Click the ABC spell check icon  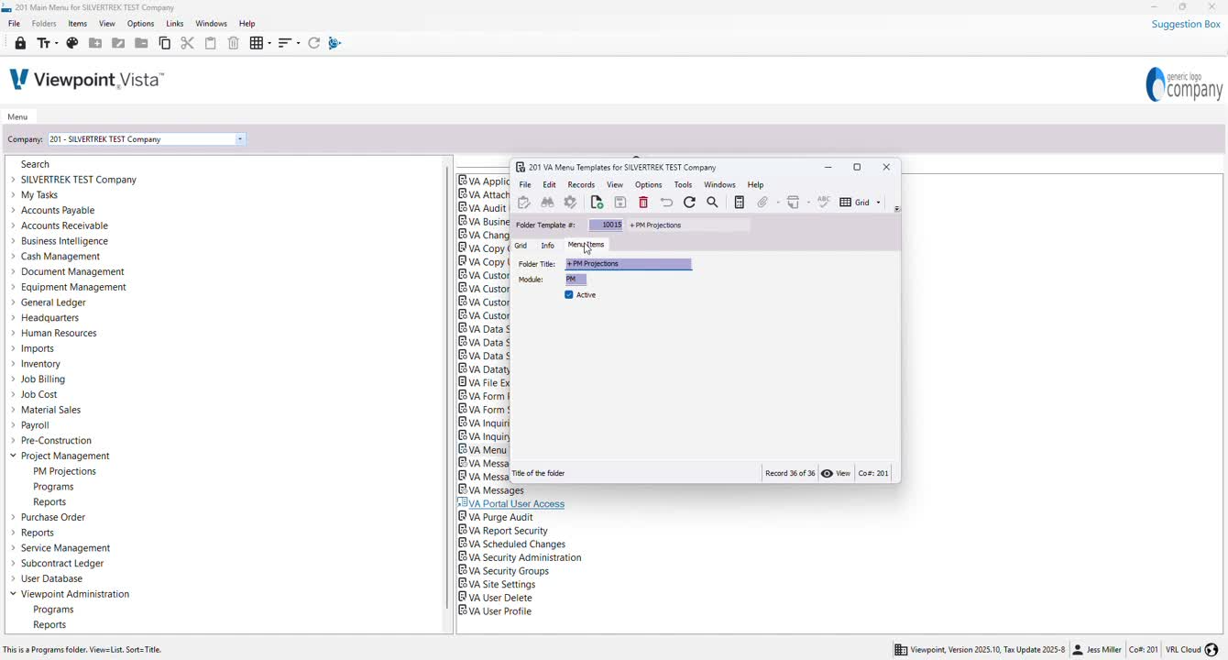(x=824, y=203)
